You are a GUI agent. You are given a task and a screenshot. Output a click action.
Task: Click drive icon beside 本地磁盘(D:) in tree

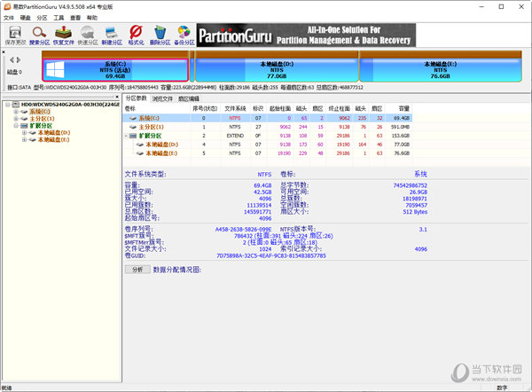[32, 132]
